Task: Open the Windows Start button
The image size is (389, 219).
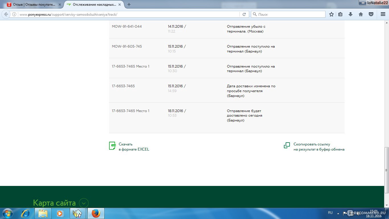Action: 7,213
